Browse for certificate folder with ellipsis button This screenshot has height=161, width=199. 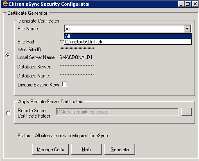coord(186,112)
